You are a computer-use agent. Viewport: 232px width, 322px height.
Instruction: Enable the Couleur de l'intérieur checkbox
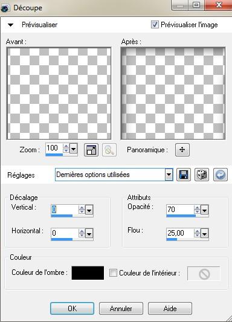coord(113,273)
